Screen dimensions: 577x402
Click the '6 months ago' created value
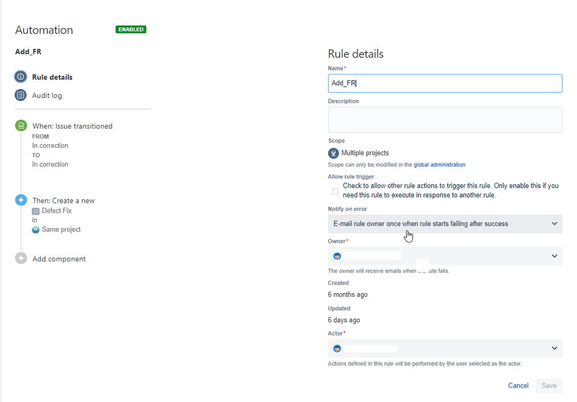click(x=348, y=295)
